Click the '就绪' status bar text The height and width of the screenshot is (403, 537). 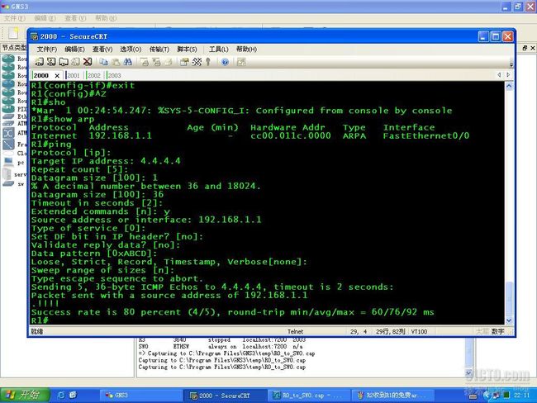[36, 331]
